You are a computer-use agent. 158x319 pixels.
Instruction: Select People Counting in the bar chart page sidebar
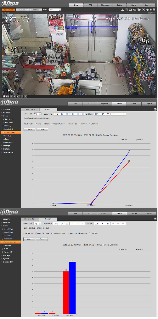coord(10,242)
